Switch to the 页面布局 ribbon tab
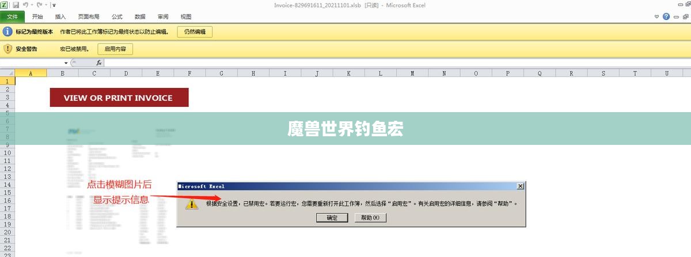The image size is (691, 257). [x=89, y=17]
